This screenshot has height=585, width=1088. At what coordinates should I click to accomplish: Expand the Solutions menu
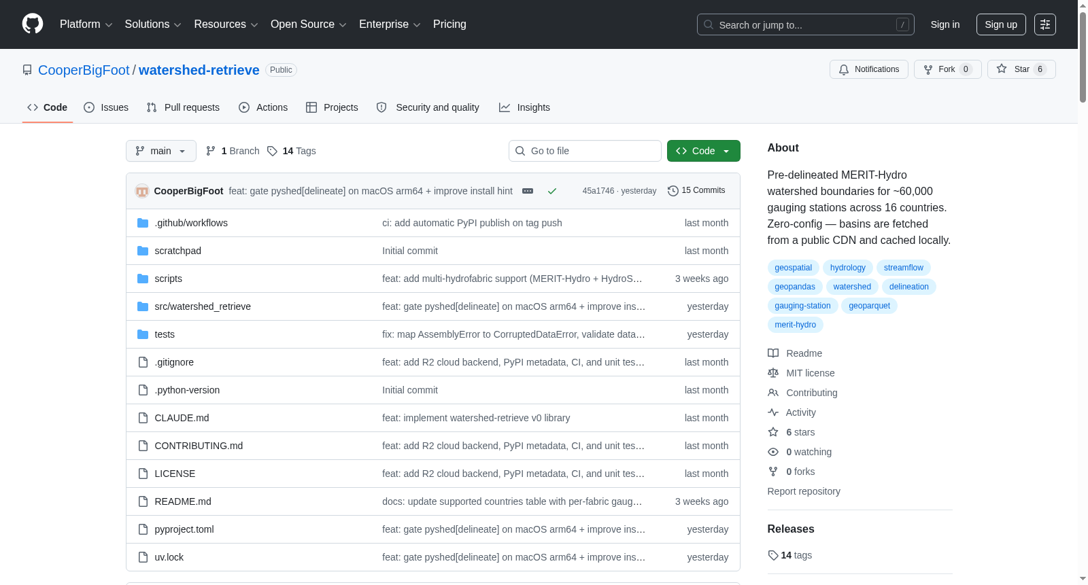tap(153, 24)
